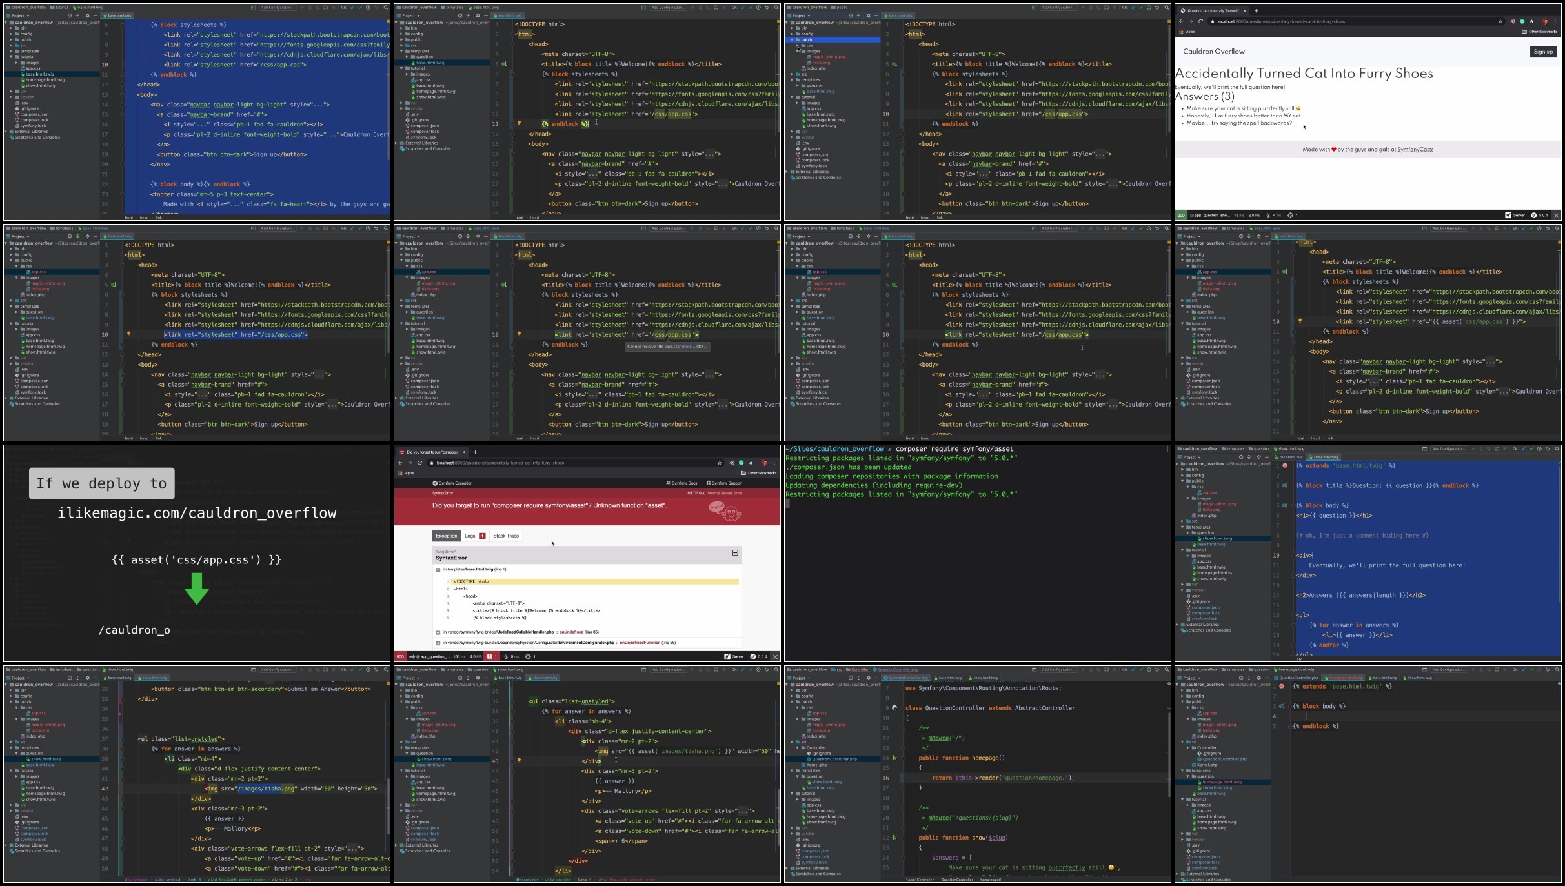Screen dimensions: 1565x886
Task: Open the SymfonyCasts link in the page footer
Action: [1415, 150]
